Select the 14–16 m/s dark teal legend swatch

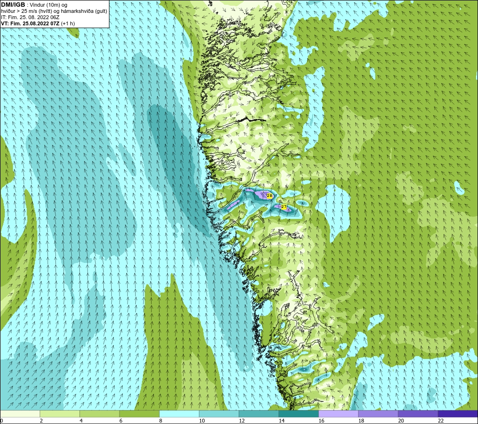tap(299, 413)
